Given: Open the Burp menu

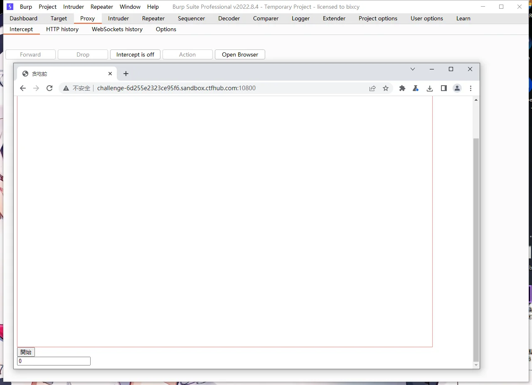Looking at the screenshot, I should [x=26, y=7].
